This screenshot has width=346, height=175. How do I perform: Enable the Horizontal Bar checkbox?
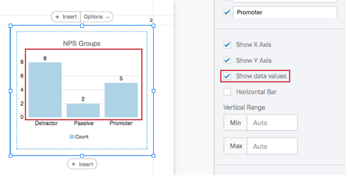[x=227, y=92]
